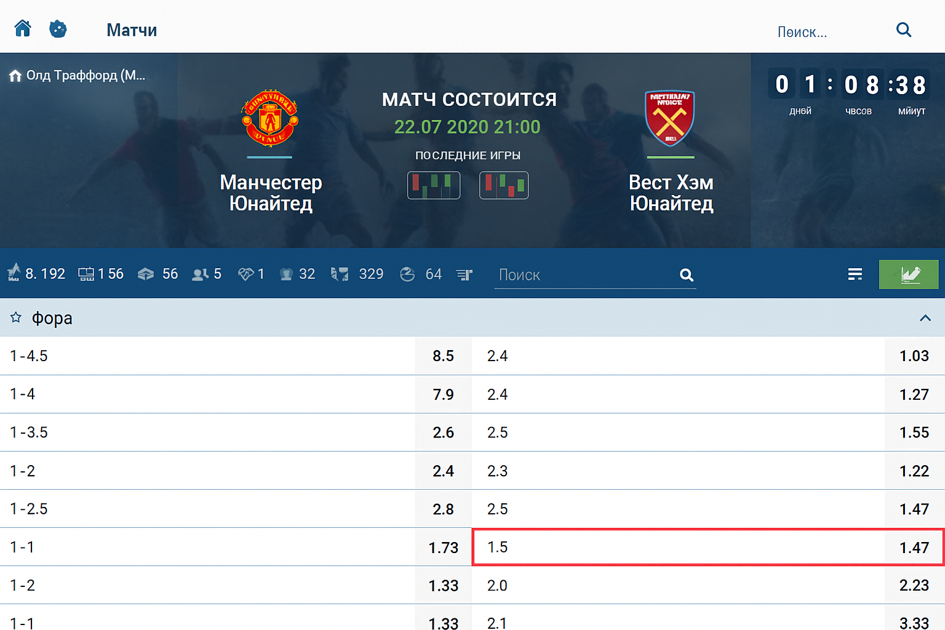Image resolution: width=945 pixels, height=630 pixels.
Task: Click the handshake icon labeled 1
Action: 245,274
